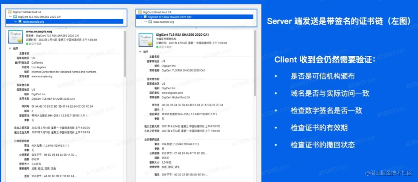Image resolution: width=418 pixels, height=182 pixels.
Task: Click key usage 加密, 验证, 封装, 派生 in left window
Action: 44,168
